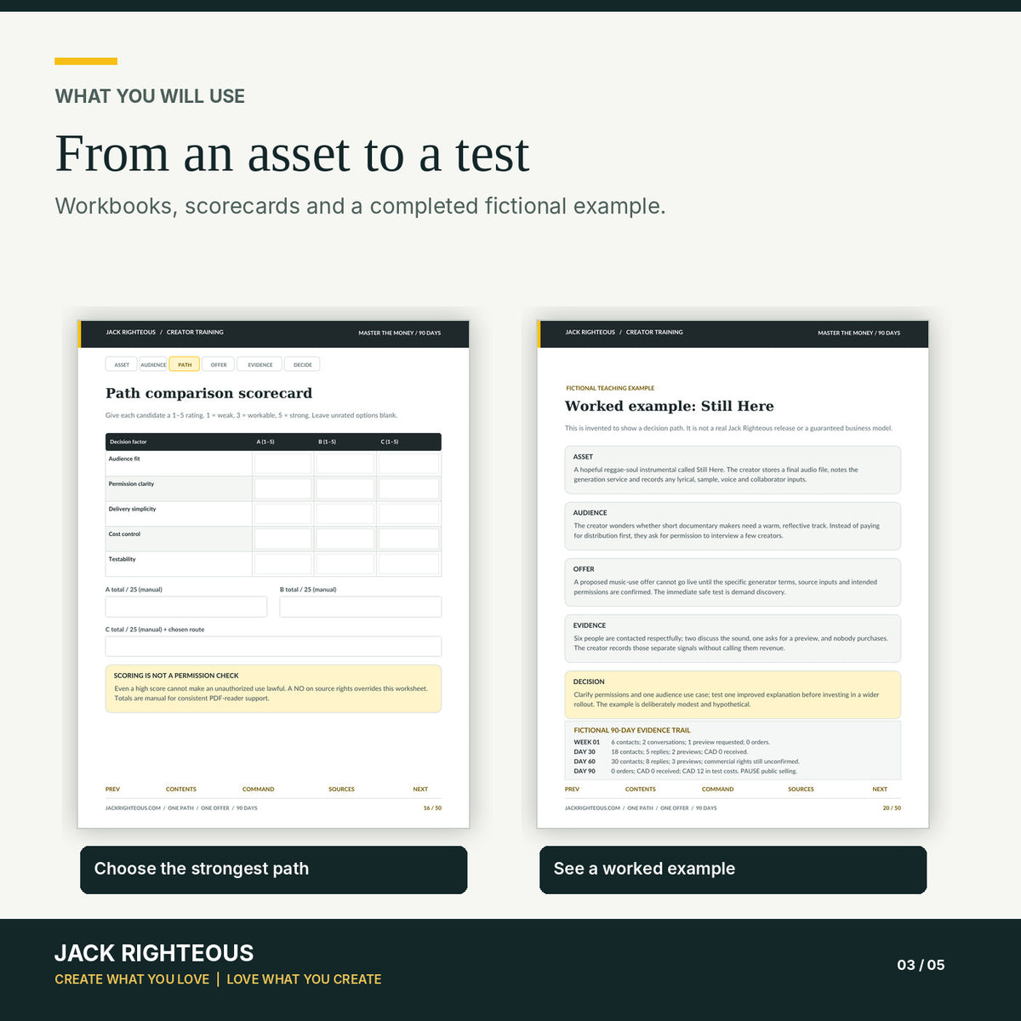Screen dimensions: 1021x1021
Task: Click the Permission clarity box for option C
Action: [x=408, y=488]
